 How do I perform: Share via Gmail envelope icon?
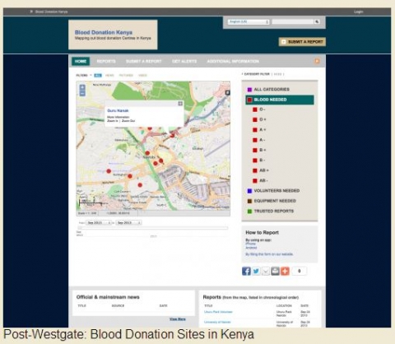[x=266, y=271]
